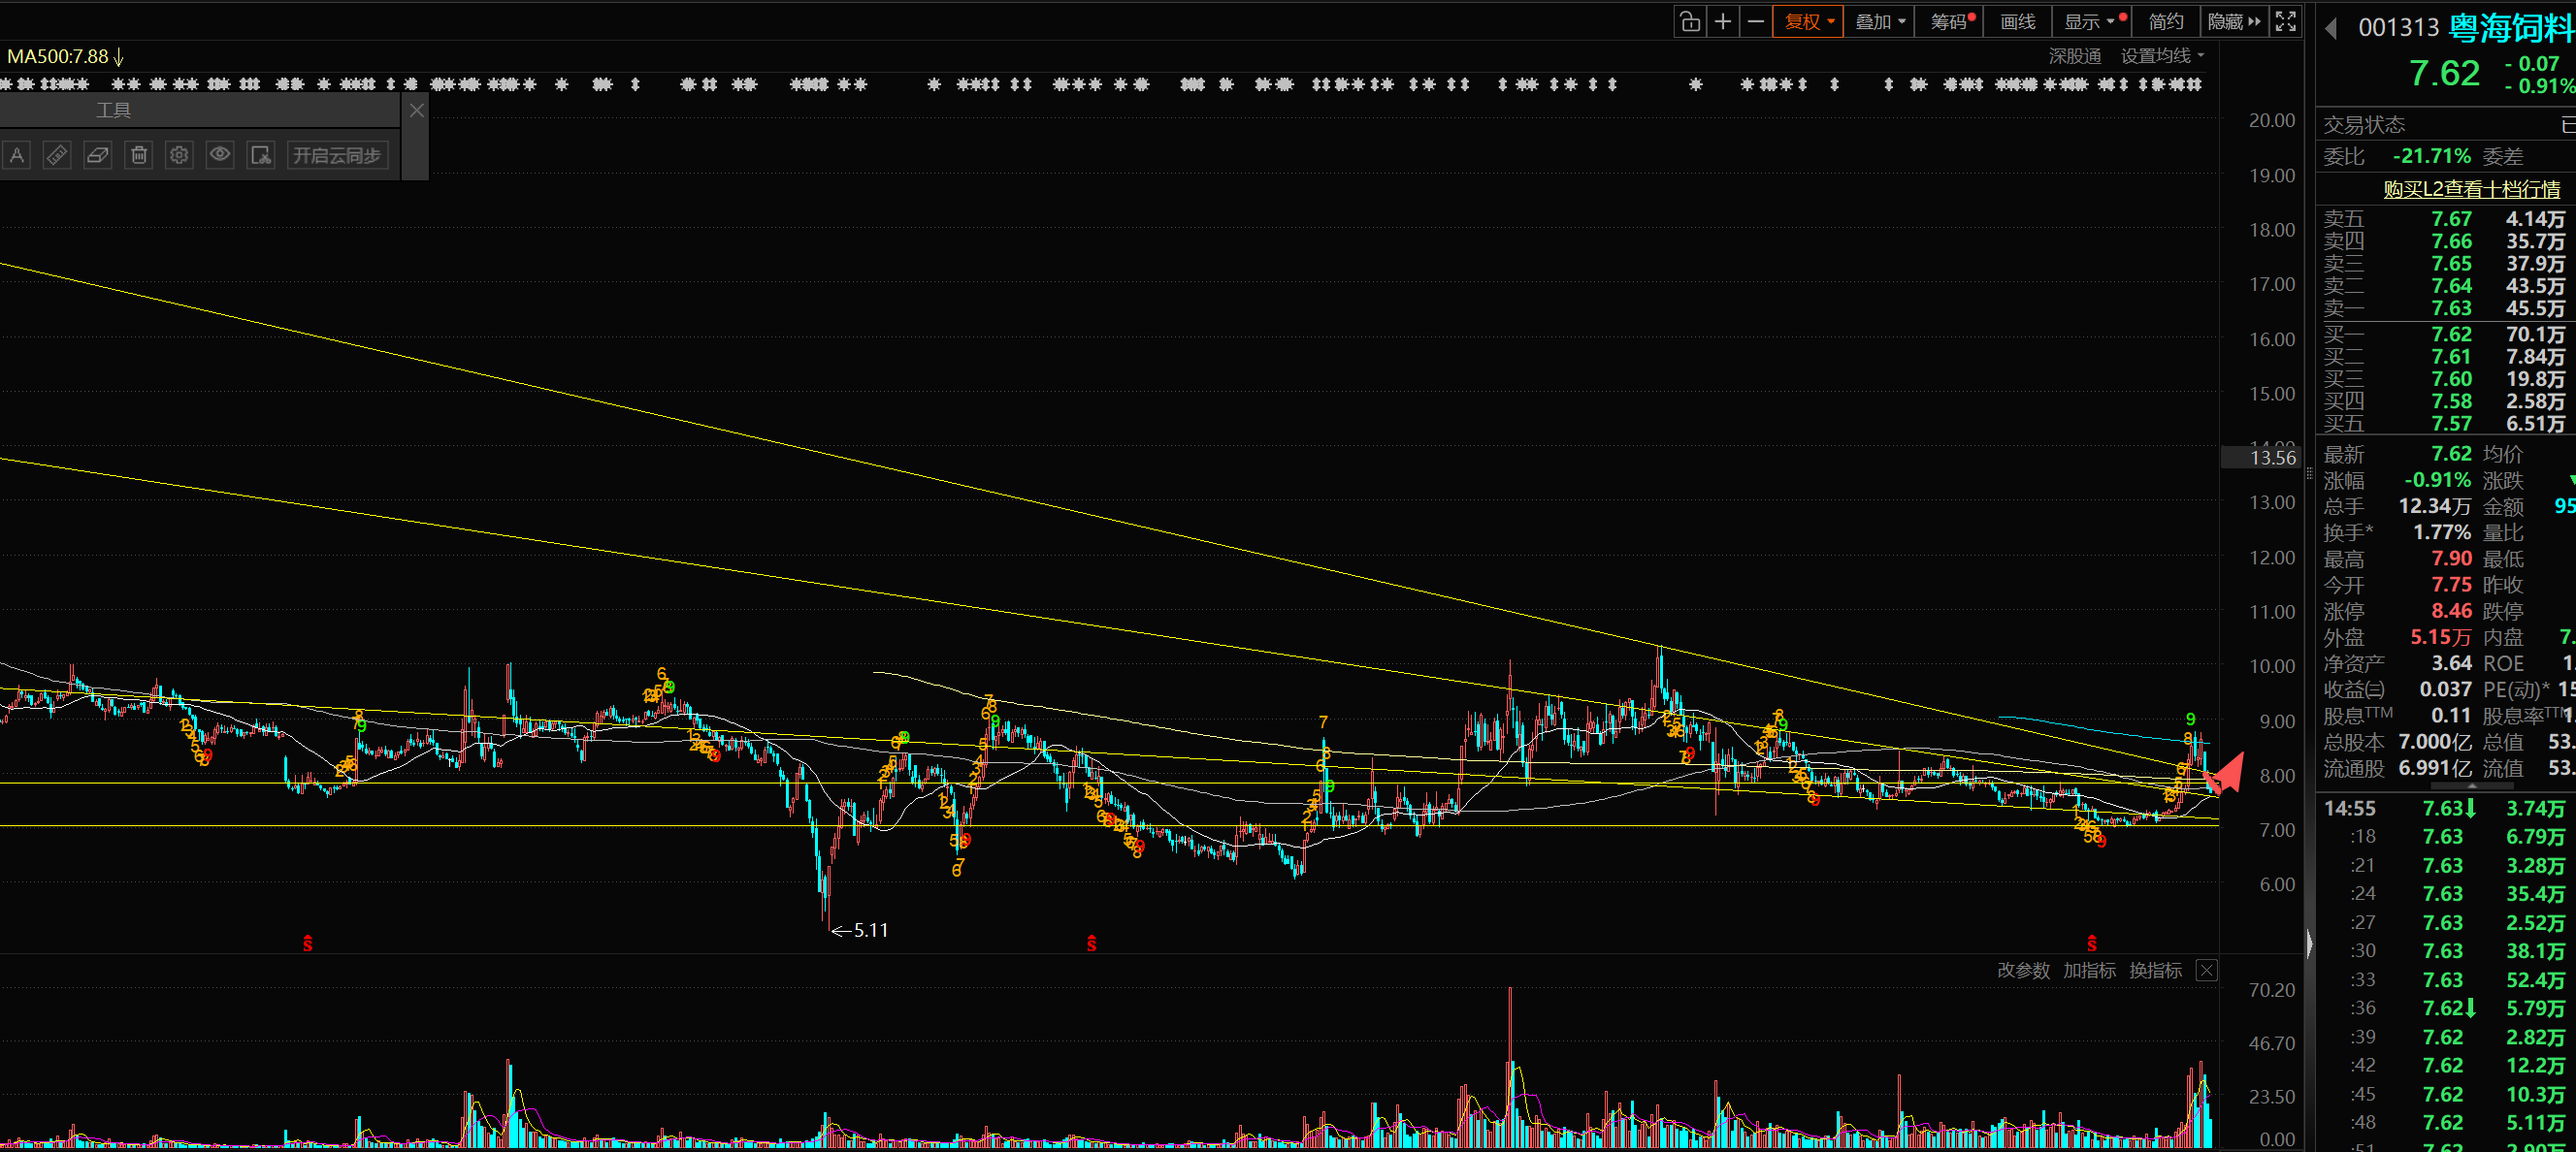The width and height of the screenshot is (2576, 1152).
Task: Open the 筹码 chip distribution tab
Action: (1951, 22)
